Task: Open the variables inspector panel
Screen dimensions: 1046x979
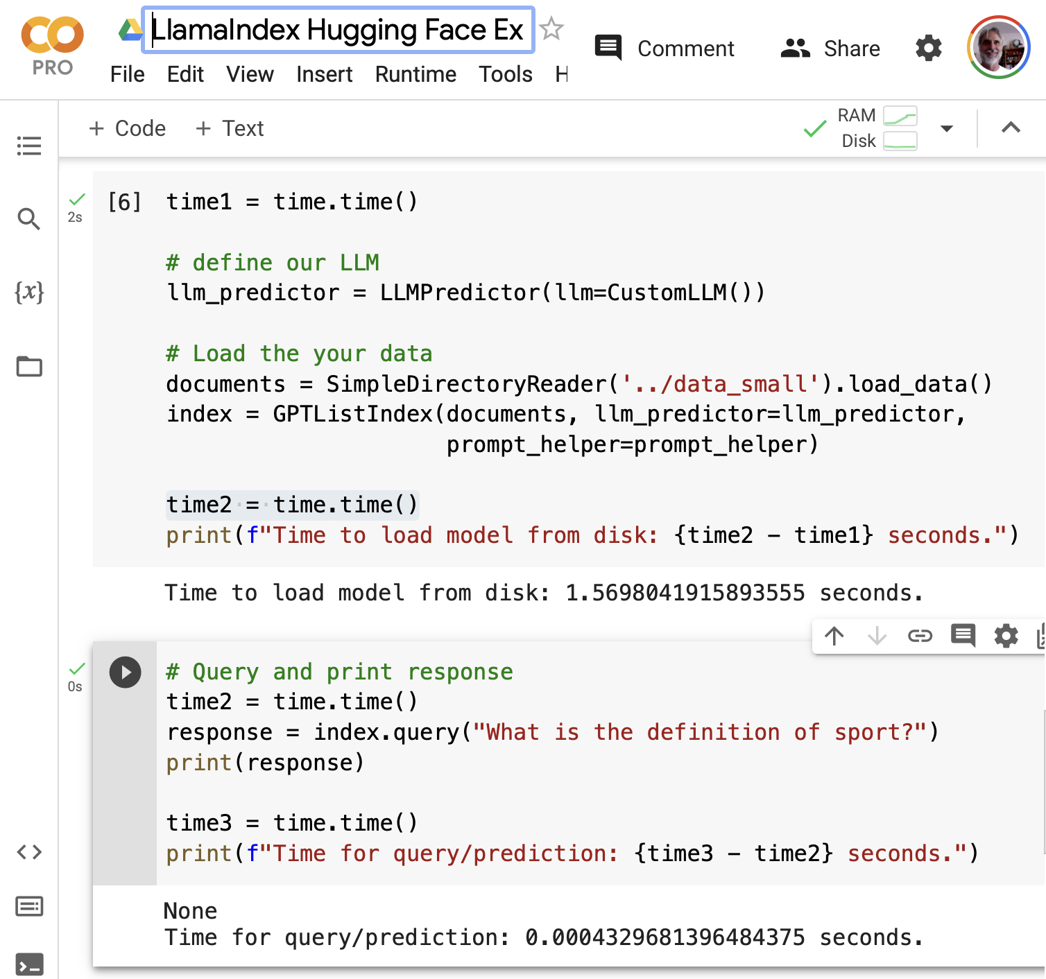Action: (29, 292)
